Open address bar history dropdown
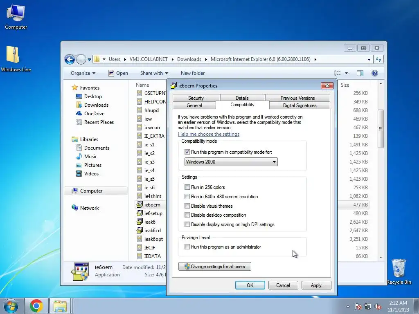Viewport: 419px width, 314px height. [x=369, y=59]
